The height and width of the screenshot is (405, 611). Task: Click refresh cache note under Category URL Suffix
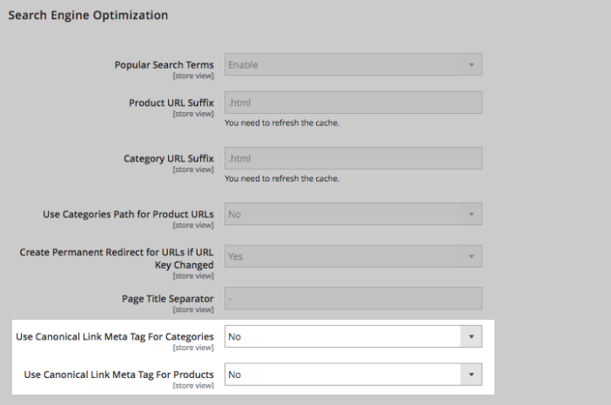tap(282, 178)
